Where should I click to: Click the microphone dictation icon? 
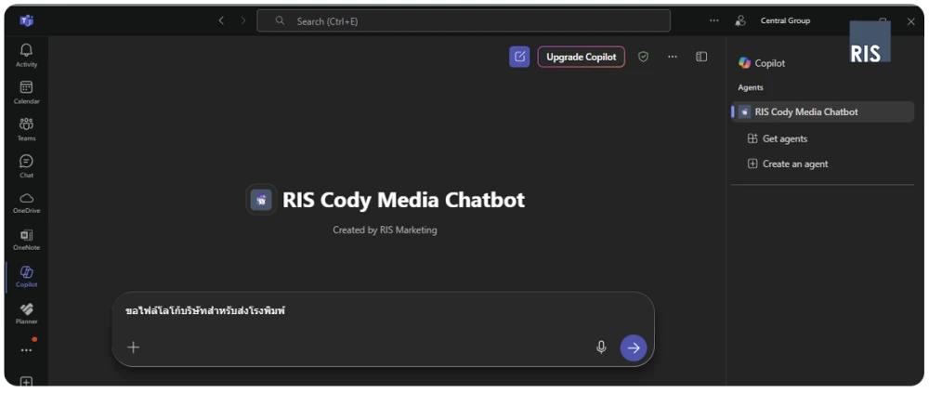coord(601,347)
